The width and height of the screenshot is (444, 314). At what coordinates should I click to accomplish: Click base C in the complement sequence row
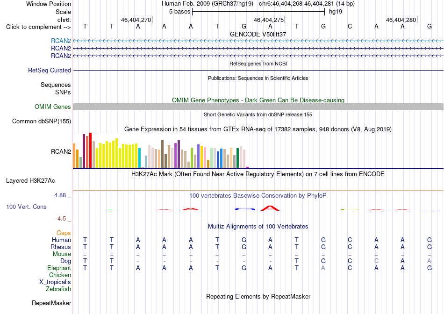[x=350, y=27]
